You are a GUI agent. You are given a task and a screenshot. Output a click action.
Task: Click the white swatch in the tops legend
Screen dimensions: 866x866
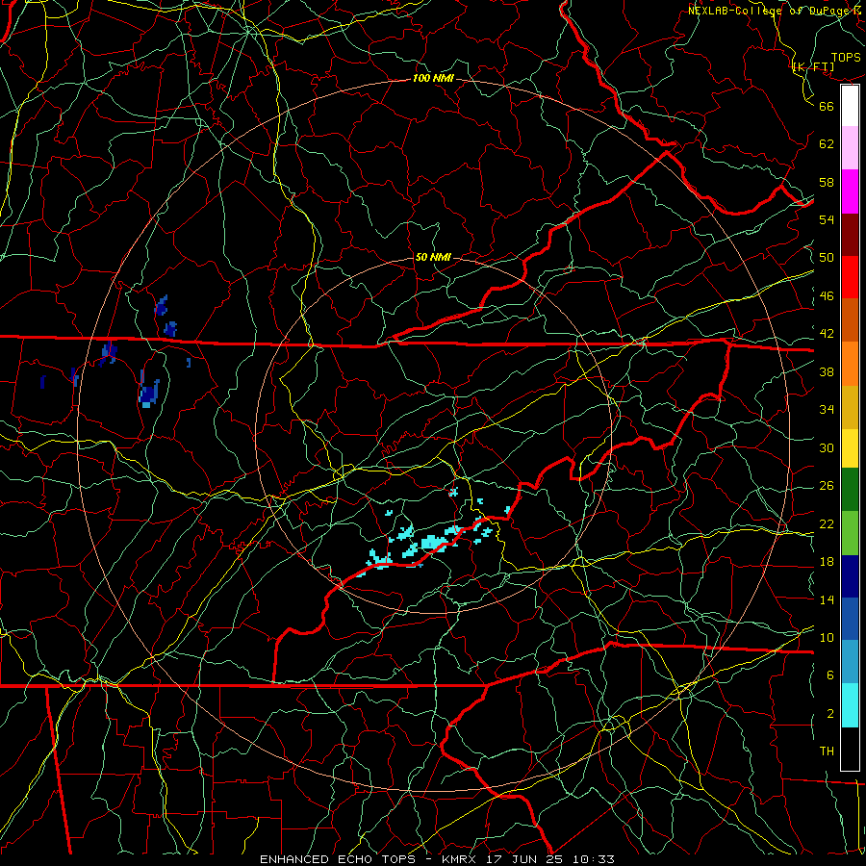click(x=850, y=106)
